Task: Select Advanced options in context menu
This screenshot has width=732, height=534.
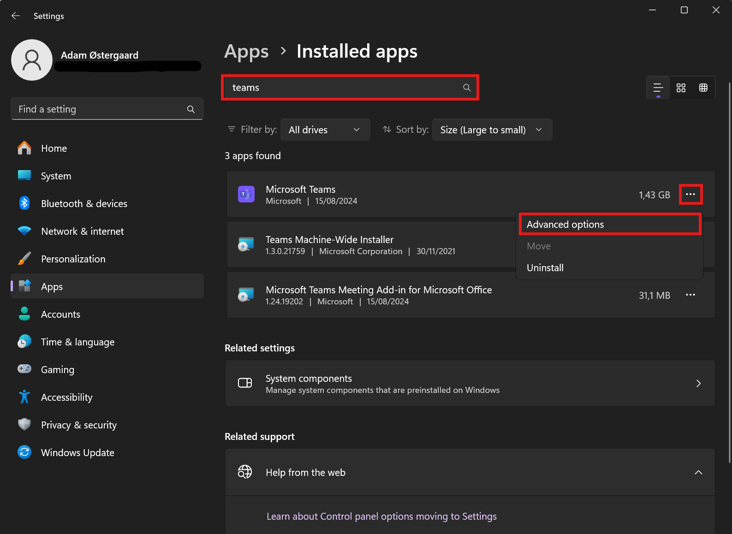Action: click(565, 225)
